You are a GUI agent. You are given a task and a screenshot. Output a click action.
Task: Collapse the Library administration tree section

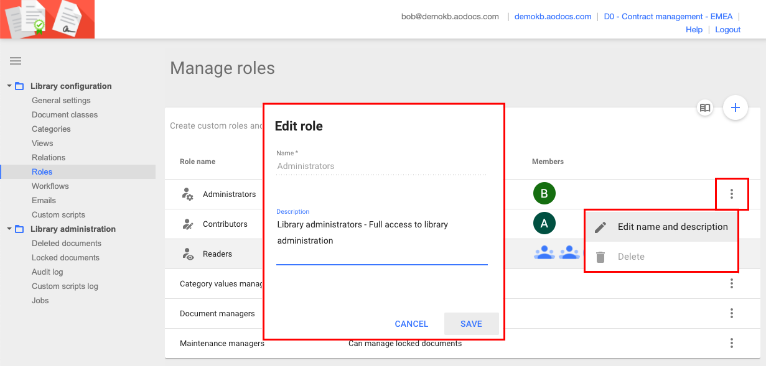click(x=9, y=229)
